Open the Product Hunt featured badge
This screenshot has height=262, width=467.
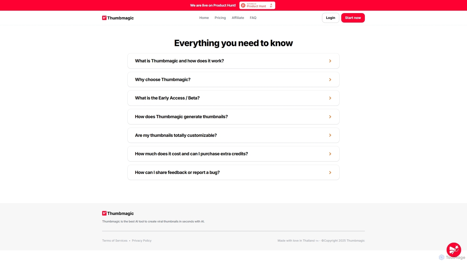click(257, 5)
